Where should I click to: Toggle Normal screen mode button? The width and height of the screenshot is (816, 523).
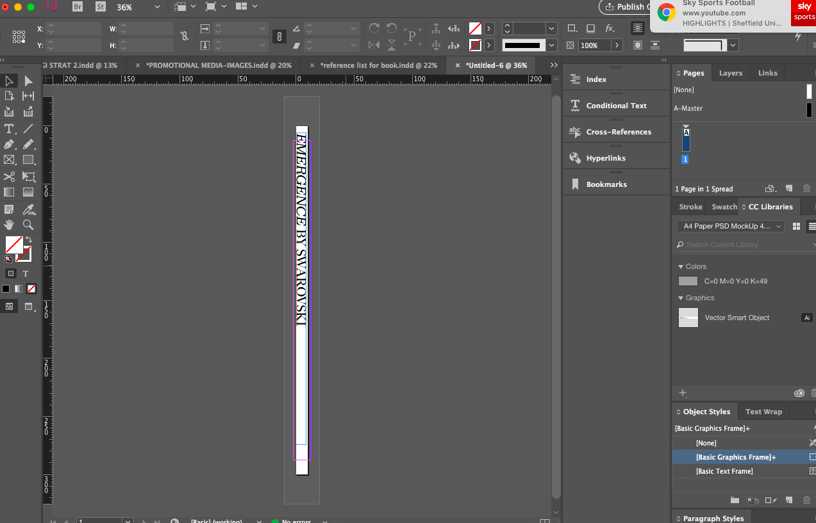point(10,307)
